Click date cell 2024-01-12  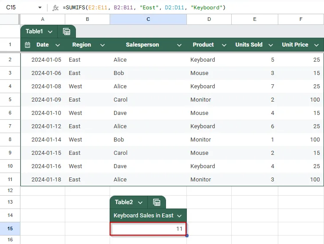(43, 126)
